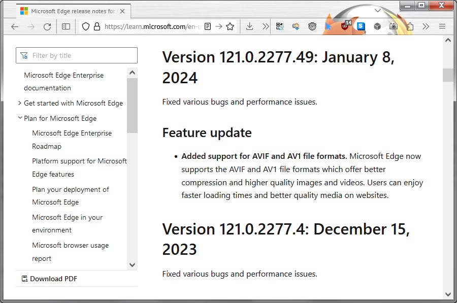The height and width of the screenshot is (303, 457).
Task: Click the gray cube extension icon
Action: (377, 27)
